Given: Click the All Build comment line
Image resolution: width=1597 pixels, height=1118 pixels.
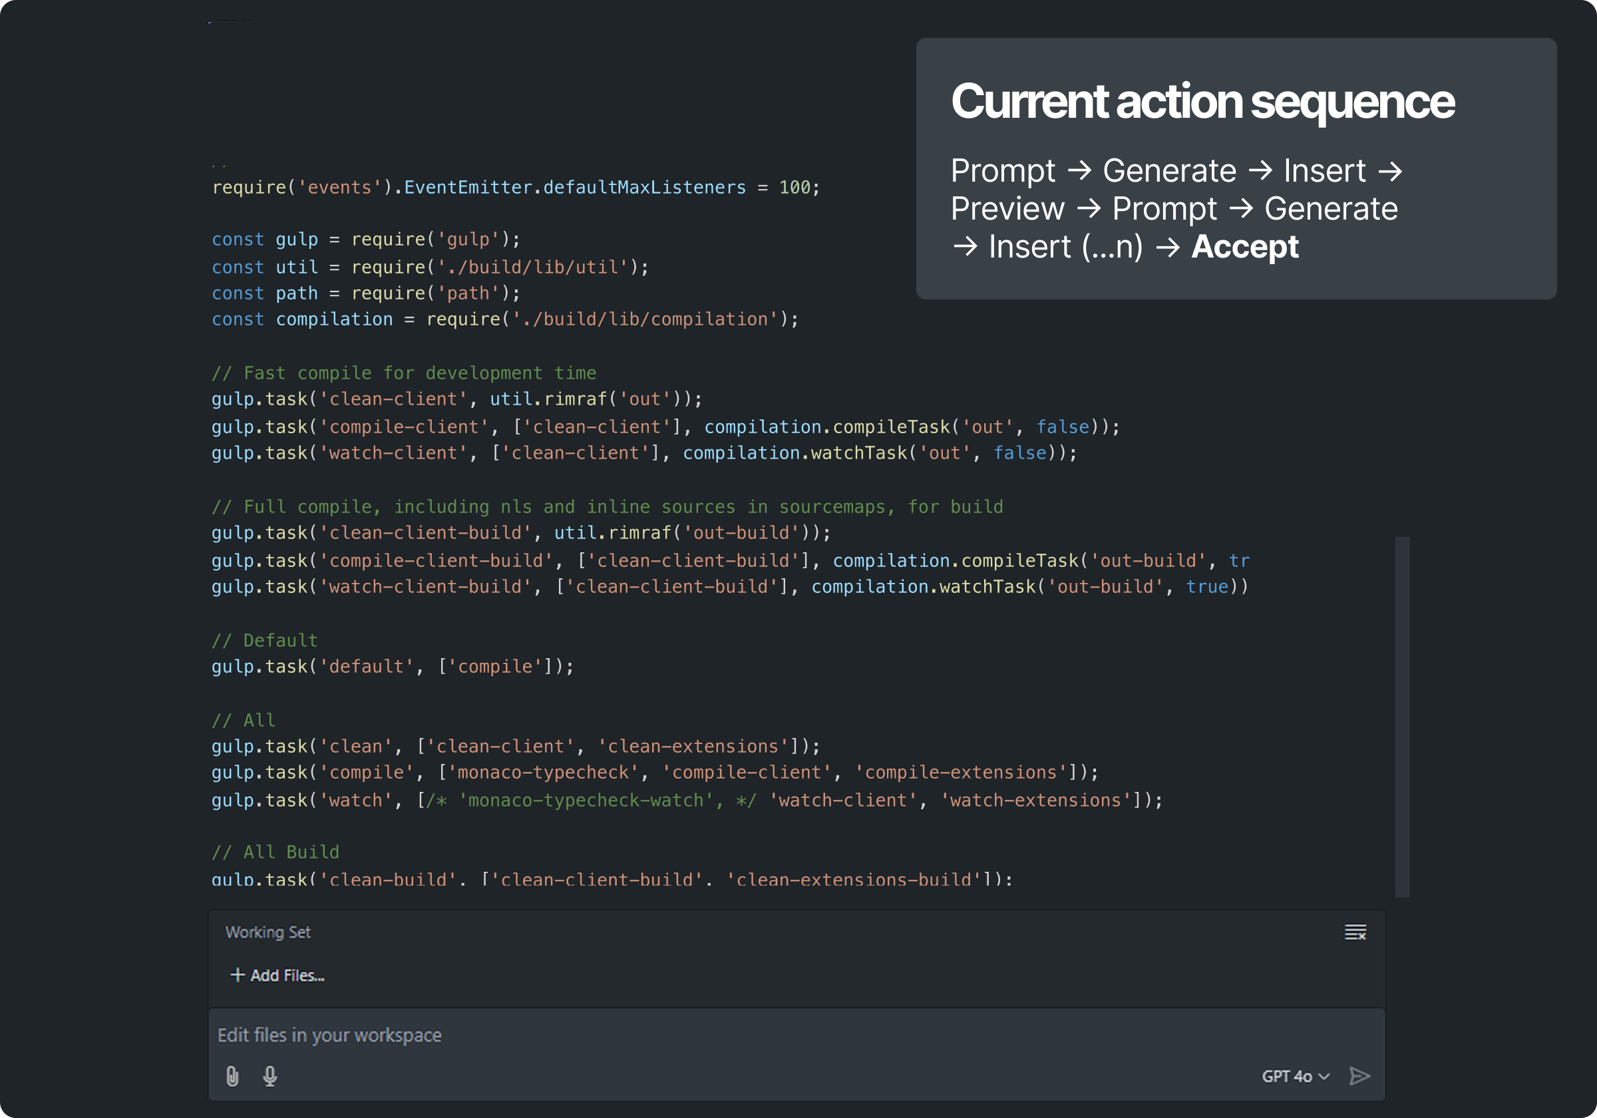Looking at the screenshot, I should click(x=276, y=851).
